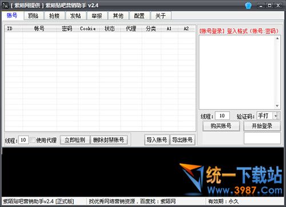The image size is (286, 207).
Task: Open the 配置 tab
Action: [140, 15]
